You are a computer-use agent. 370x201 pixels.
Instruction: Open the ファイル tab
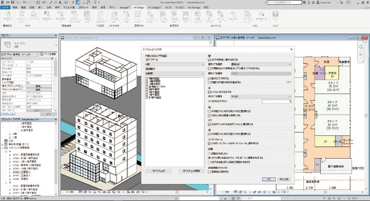(5, 8)
